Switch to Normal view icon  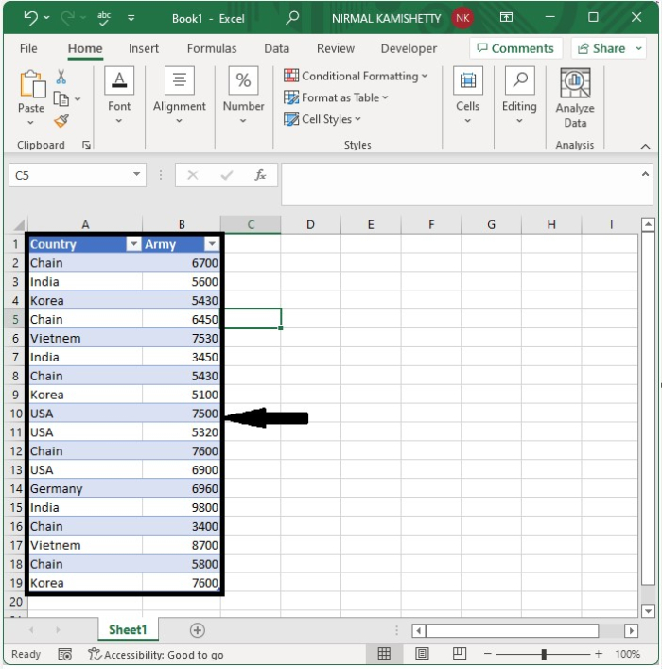pos(384,654)
